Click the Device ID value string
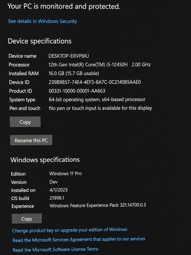191x255 pixels. 95,82
